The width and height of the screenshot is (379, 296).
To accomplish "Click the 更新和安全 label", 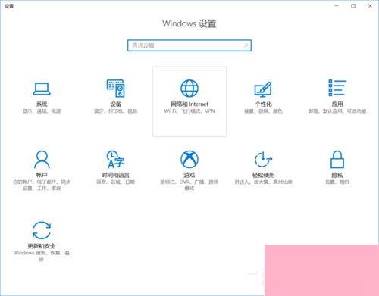I will click(42, 246).
